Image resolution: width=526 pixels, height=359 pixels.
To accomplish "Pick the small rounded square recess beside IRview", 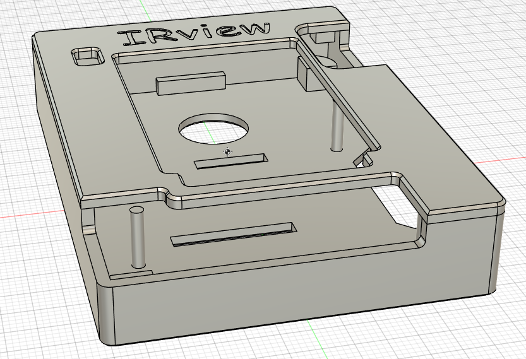I will tap(87, 56).
